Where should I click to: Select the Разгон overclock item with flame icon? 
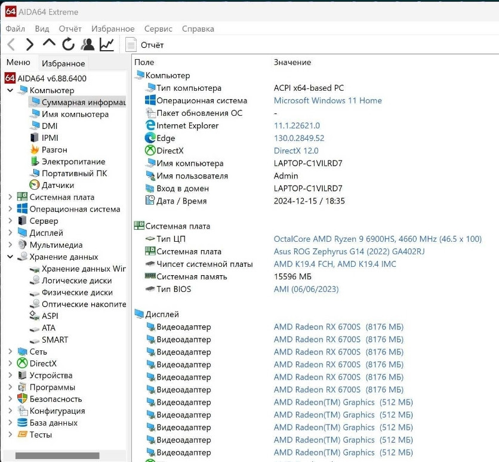pyautogui.click(x=54, y=149)
